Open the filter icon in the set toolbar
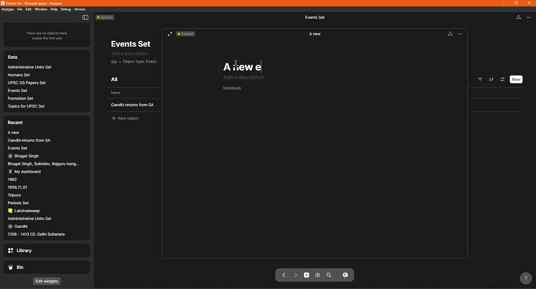Screen dimensions: 536x289 tap(480, 80)
